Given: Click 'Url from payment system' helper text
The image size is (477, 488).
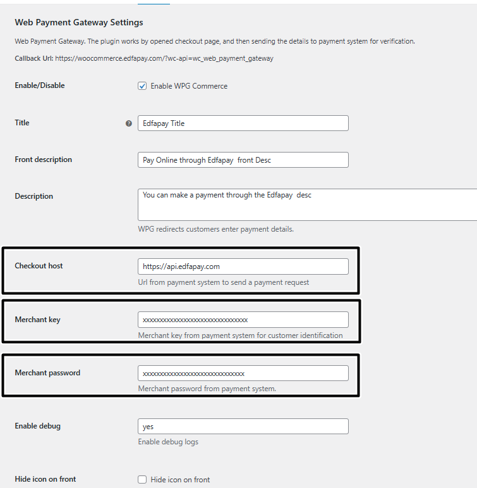Looking at the screenshot, I should (224, 282).
